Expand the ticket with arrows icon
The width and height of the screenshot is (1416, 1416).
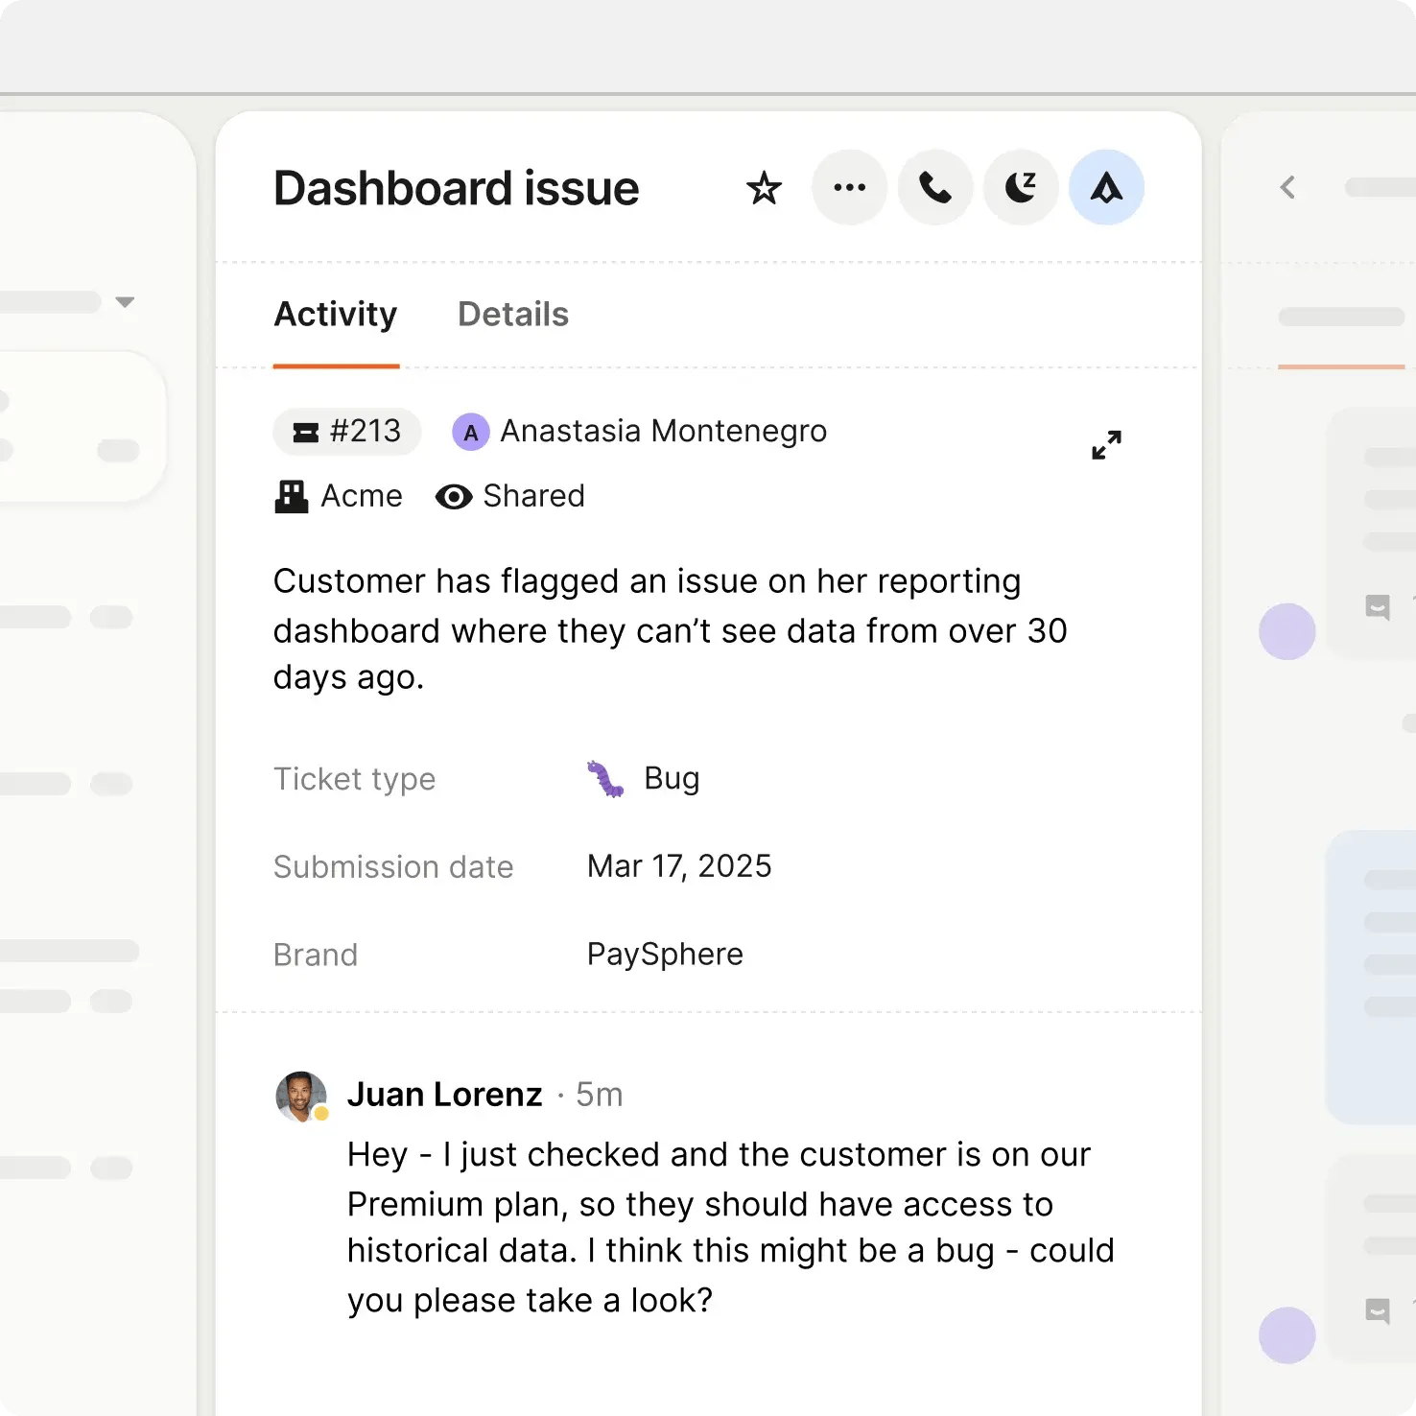1106,445
